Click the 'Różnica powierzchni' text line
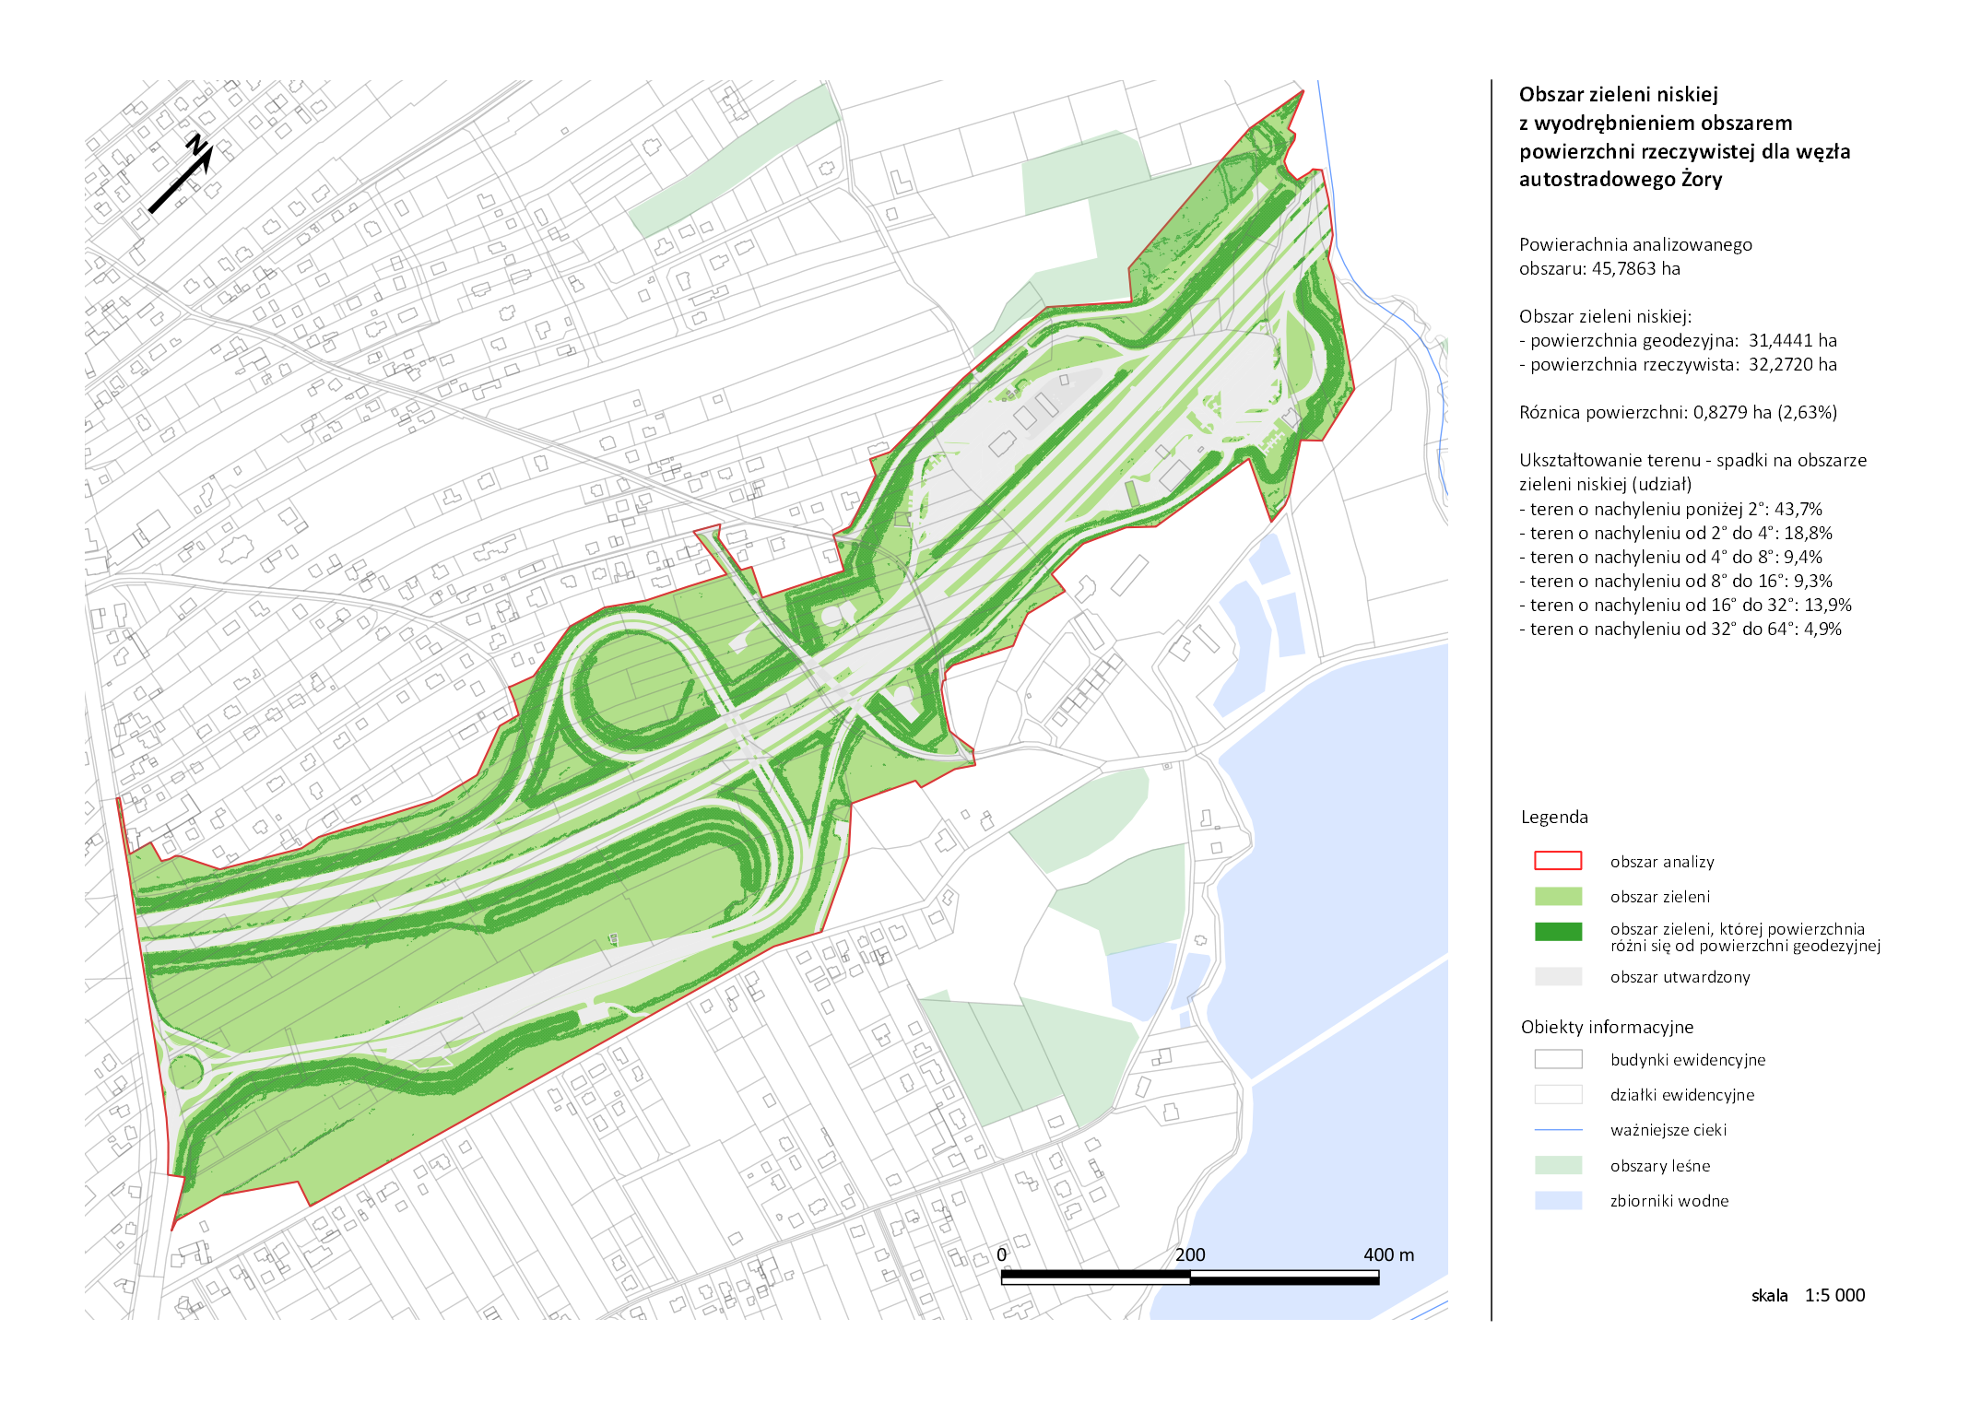Screen dimensions: 1981x1401 click(x=1678, y=412)
